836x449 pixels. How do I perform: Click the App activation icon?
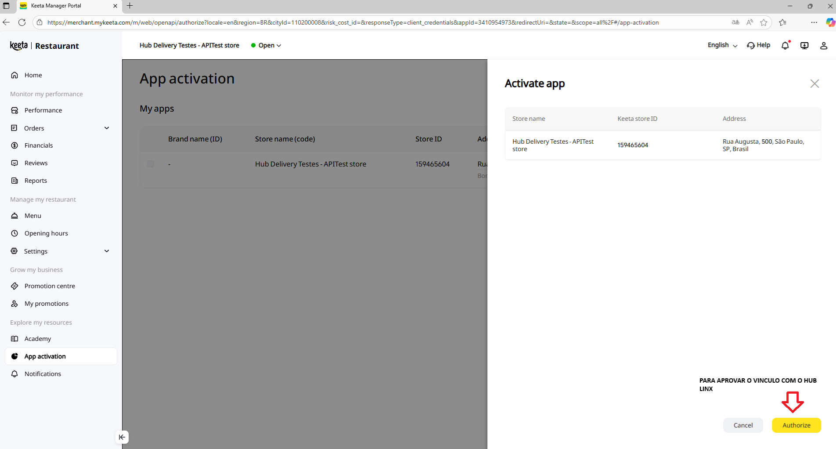(x=14, y=356)
